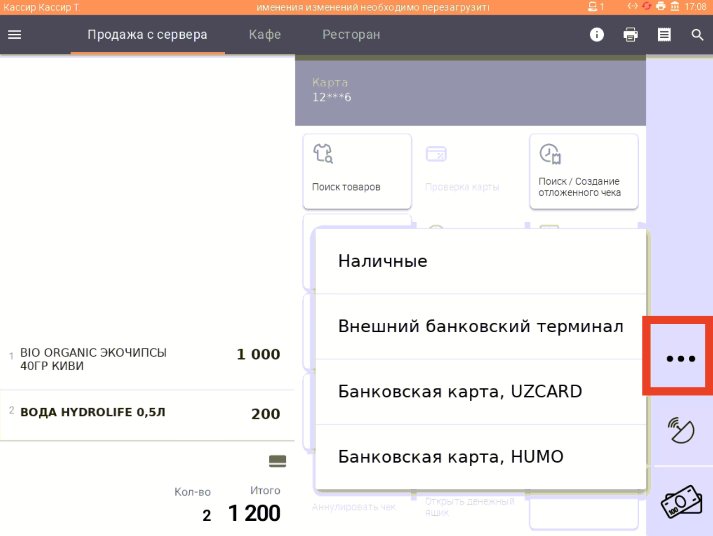The image size is (713, 536).
Task: Click the cash banknote payment icon
Action: (681, 501)
